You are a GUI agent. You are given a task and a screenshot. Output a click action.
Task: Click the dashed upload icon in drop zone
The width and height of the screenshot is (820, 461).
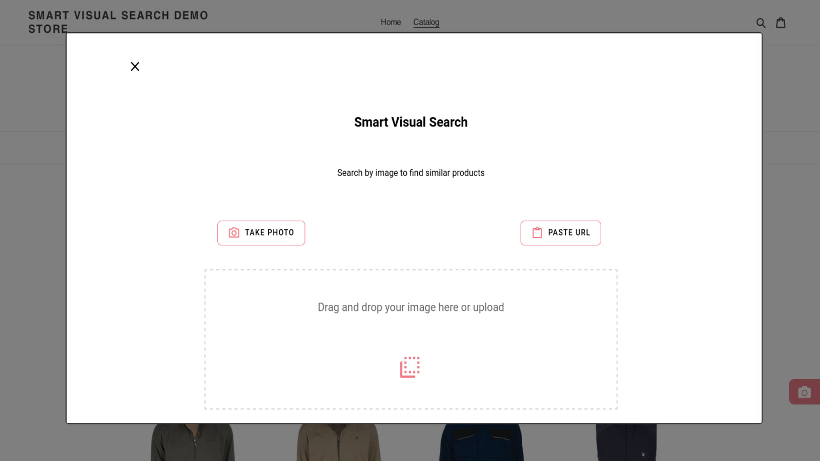(410, 367)
